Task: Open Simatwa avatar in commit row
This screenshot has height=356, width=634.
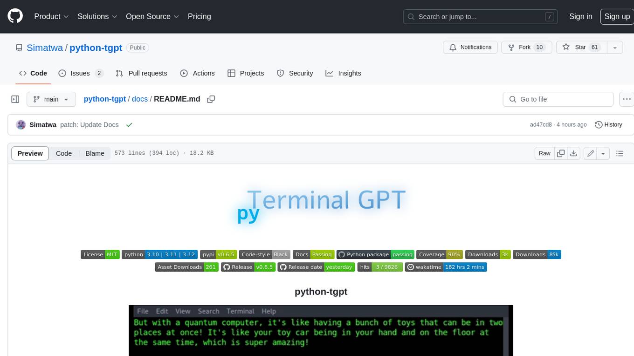Action: point(21,125)
